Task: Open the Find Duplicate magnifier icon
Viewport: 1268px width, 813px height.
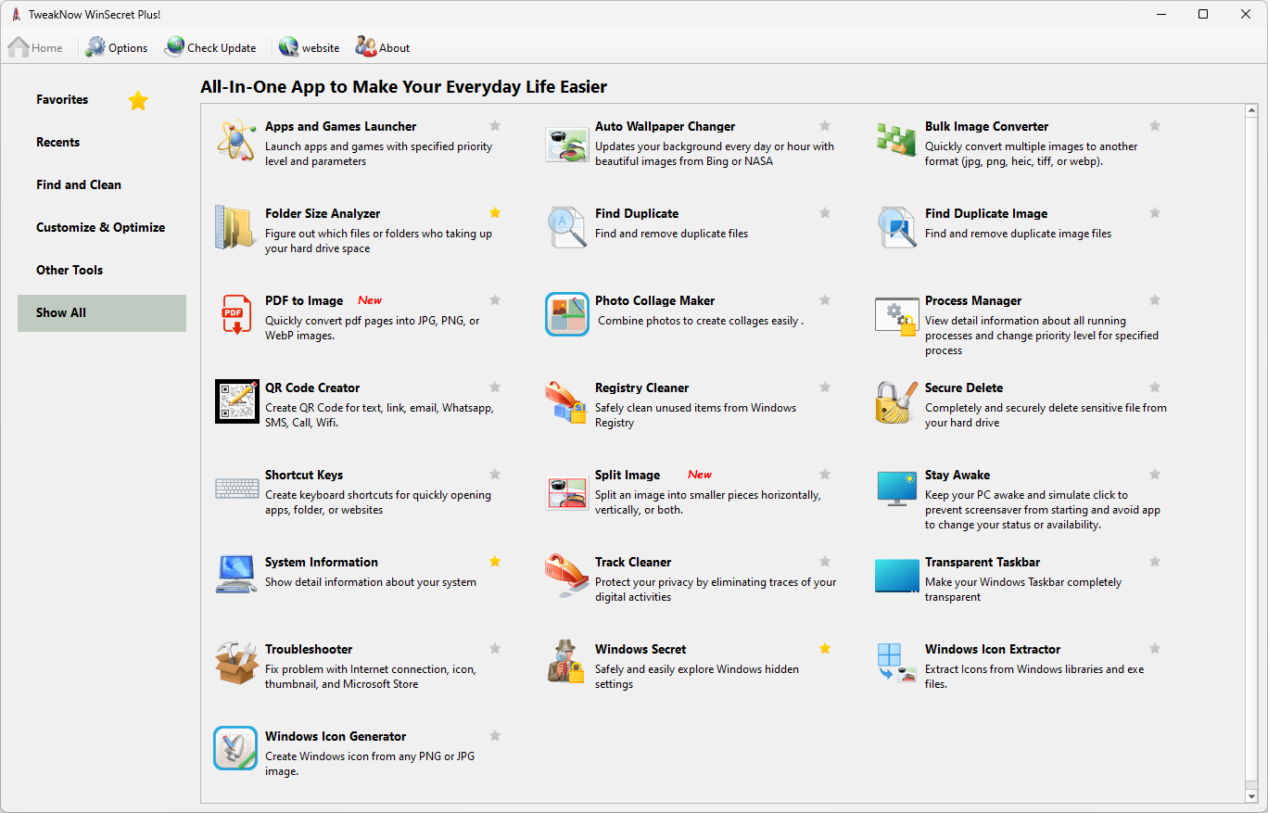Action: [567, 228]
